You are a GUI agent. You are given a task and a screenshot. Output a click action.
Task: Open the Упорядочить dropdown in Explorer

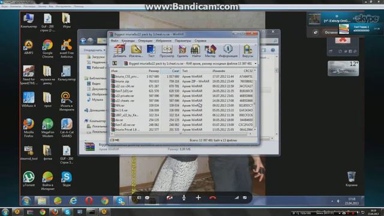[x=94, y=50]
